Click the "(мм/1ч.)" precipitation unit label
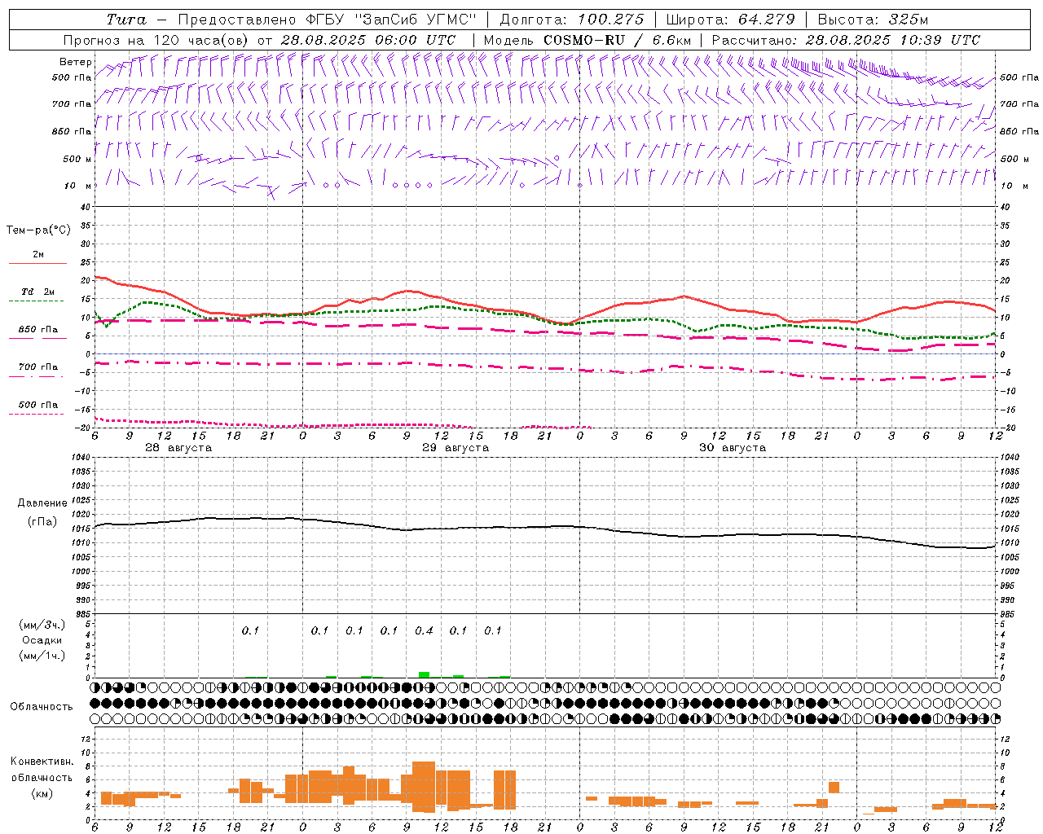Image resolution: width=1043 pixels, height=834 pixels. [x=42, y=656]
